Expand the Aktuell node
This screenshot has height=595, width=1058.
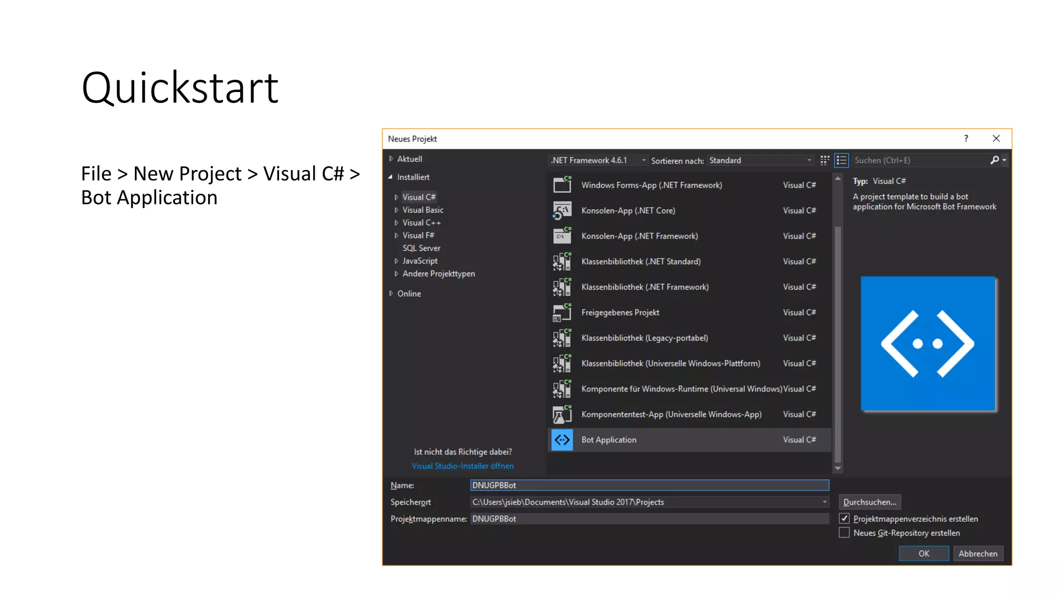click(x=391, y=159)
